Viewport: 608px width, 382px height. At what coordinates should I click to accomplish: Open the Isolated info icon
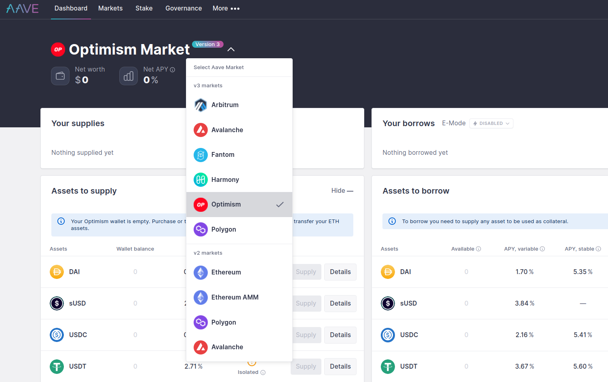(x=263, y=373)
